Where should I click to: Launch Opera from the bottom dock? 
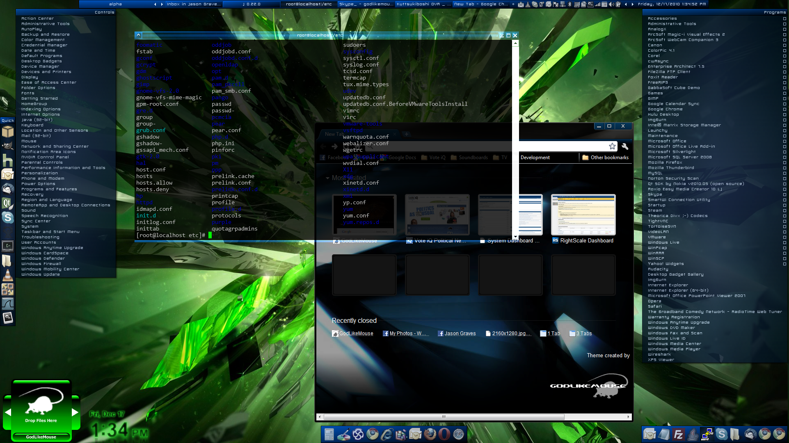[x=444, y=434]
